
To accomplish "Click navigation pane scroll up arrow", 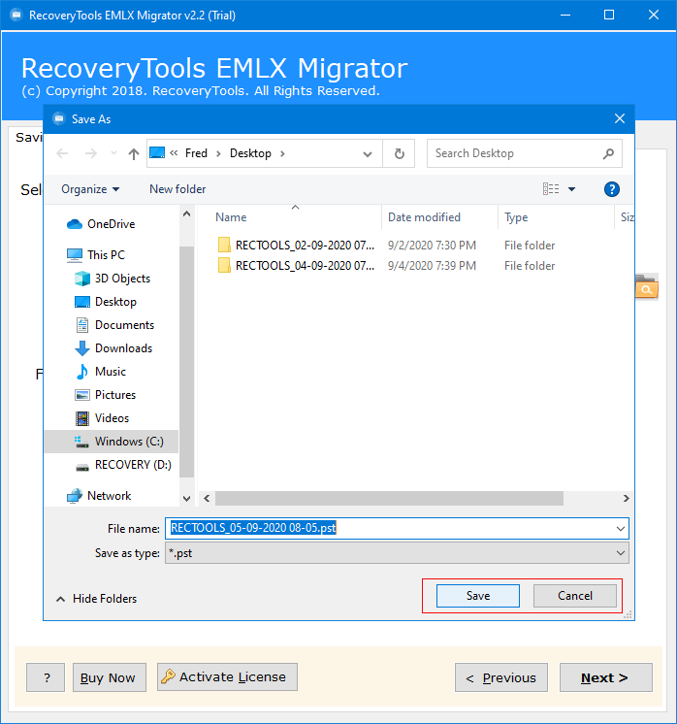I will pyautogui.click(x=187, y=214).
